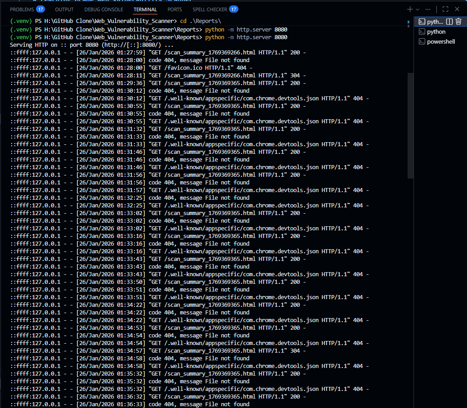Click the 01:34:57 request line with status 304
The width and height of the screenshot is (467, 408).
coord(158,351)
